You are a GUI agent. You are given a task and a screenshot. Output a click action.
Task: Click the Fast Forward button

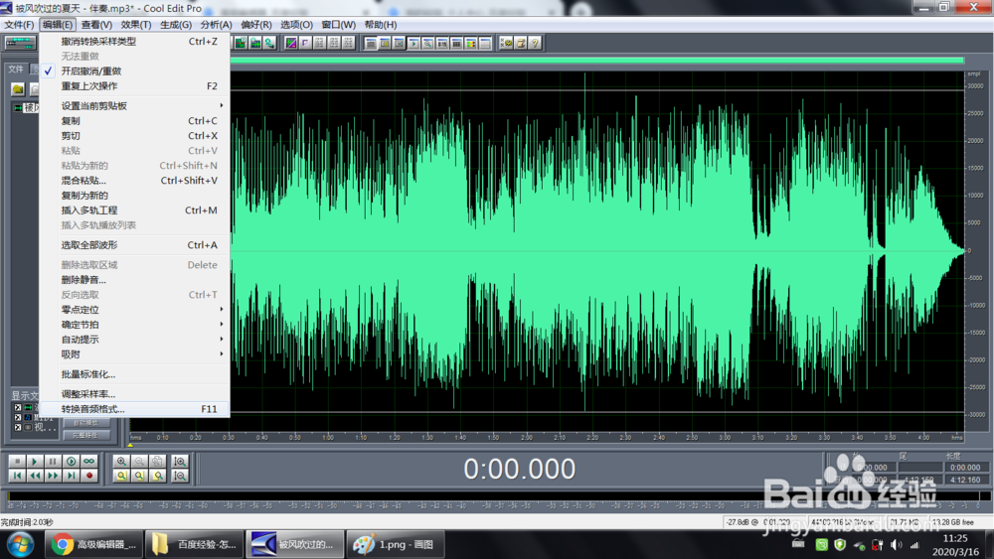click(x=53, y=476)
